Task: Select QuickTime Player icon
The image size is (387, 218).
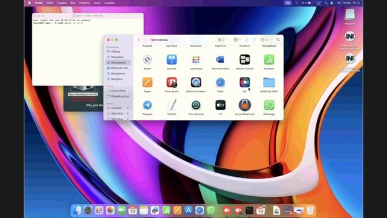Action: pyautogui.click(x=196, y=82)
